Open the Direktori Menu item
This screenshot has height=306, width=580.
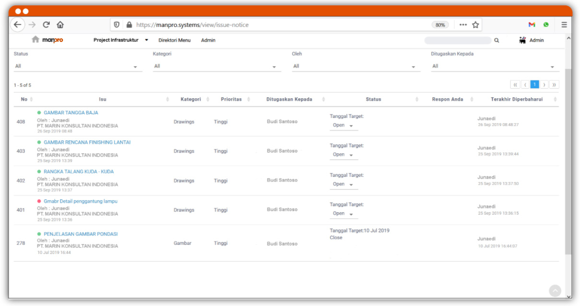(174, 40)
